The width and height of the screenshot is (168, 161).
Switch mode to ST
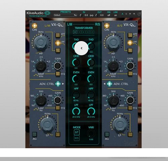tap(77, 132)
